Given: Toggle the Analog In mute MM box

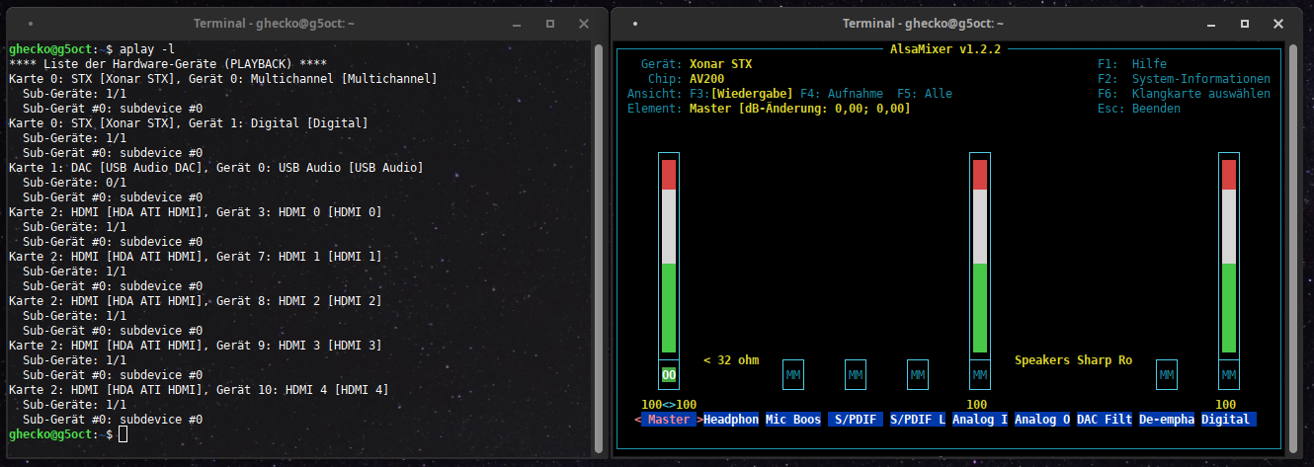Looking at the screenshot, I should click(x=980, y=375).
